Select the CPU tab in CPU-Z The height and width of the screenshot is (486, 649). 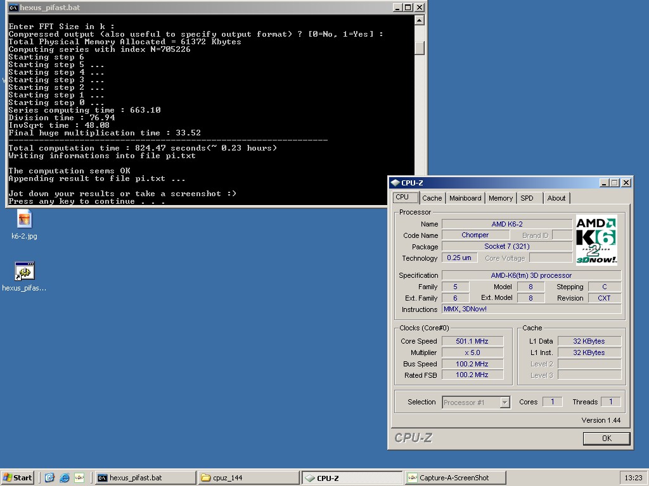click(406, 197)
